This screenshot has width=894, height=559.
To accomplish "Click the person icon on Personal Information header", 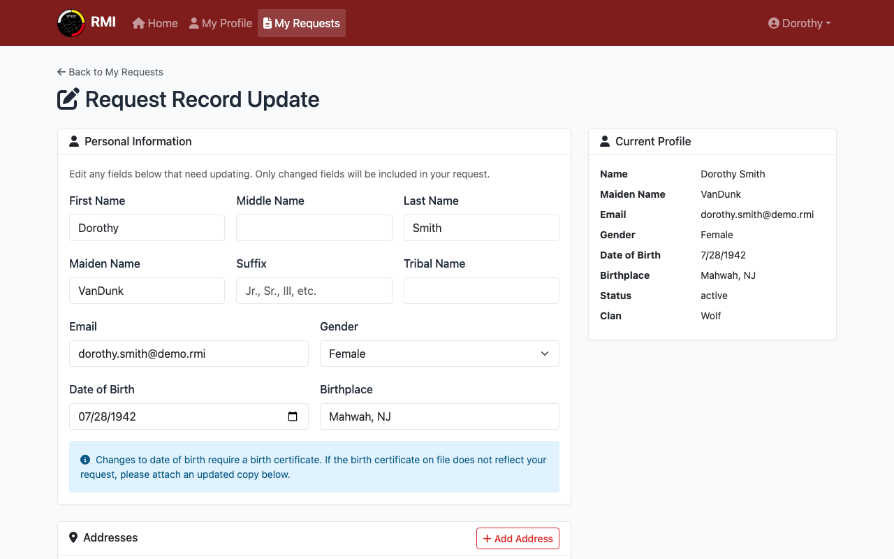I will [x=74, y=141].
